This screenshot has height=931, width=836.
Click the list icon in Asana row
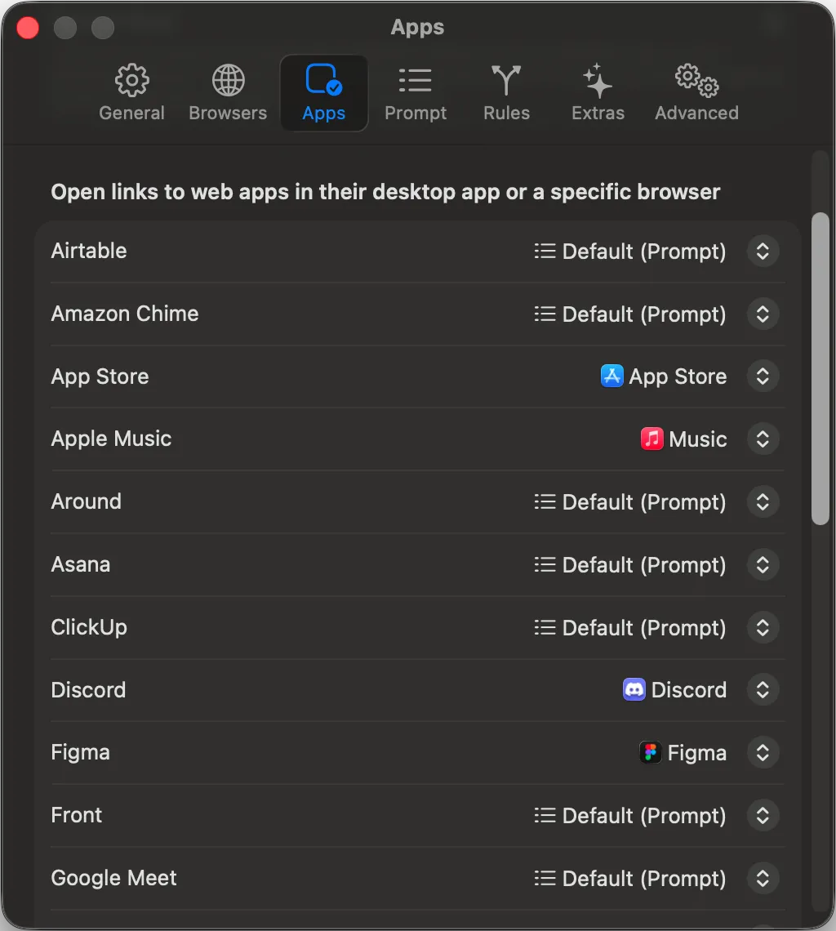545,564
